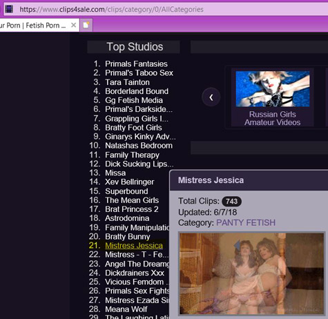Open highlighted Mistress Jessica studio link
328x319 pixels.
[134, 246]
